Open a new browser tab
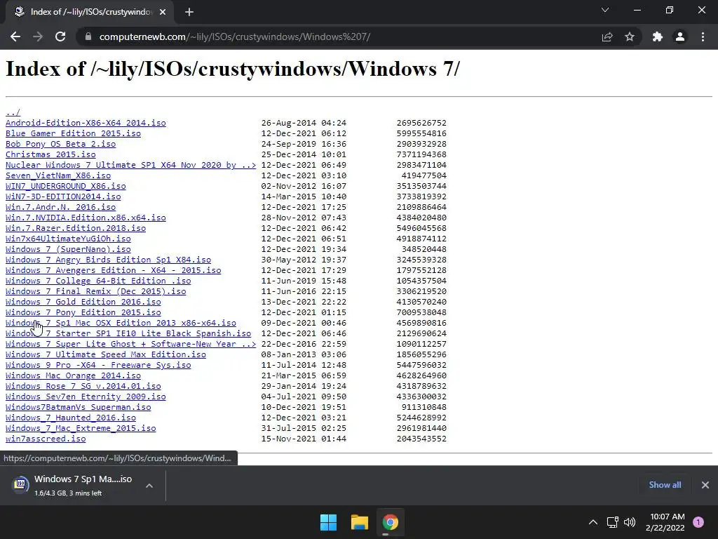The width and height of the screenshot is (718, 539). 189,12
